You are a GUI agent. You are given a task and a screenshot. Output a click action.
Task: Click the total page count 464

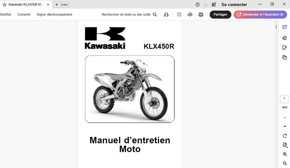[285, 107]
